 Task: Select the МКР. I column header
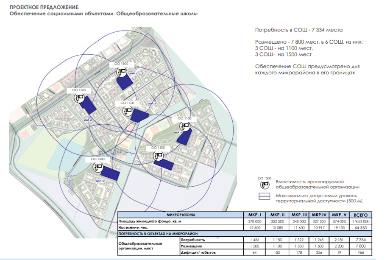point(254,215)
